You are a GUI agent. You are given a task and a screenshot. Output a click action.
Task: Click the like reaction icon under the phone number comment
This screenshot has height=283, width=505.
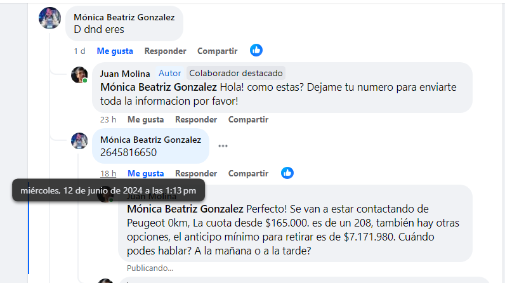pos(287,173)
